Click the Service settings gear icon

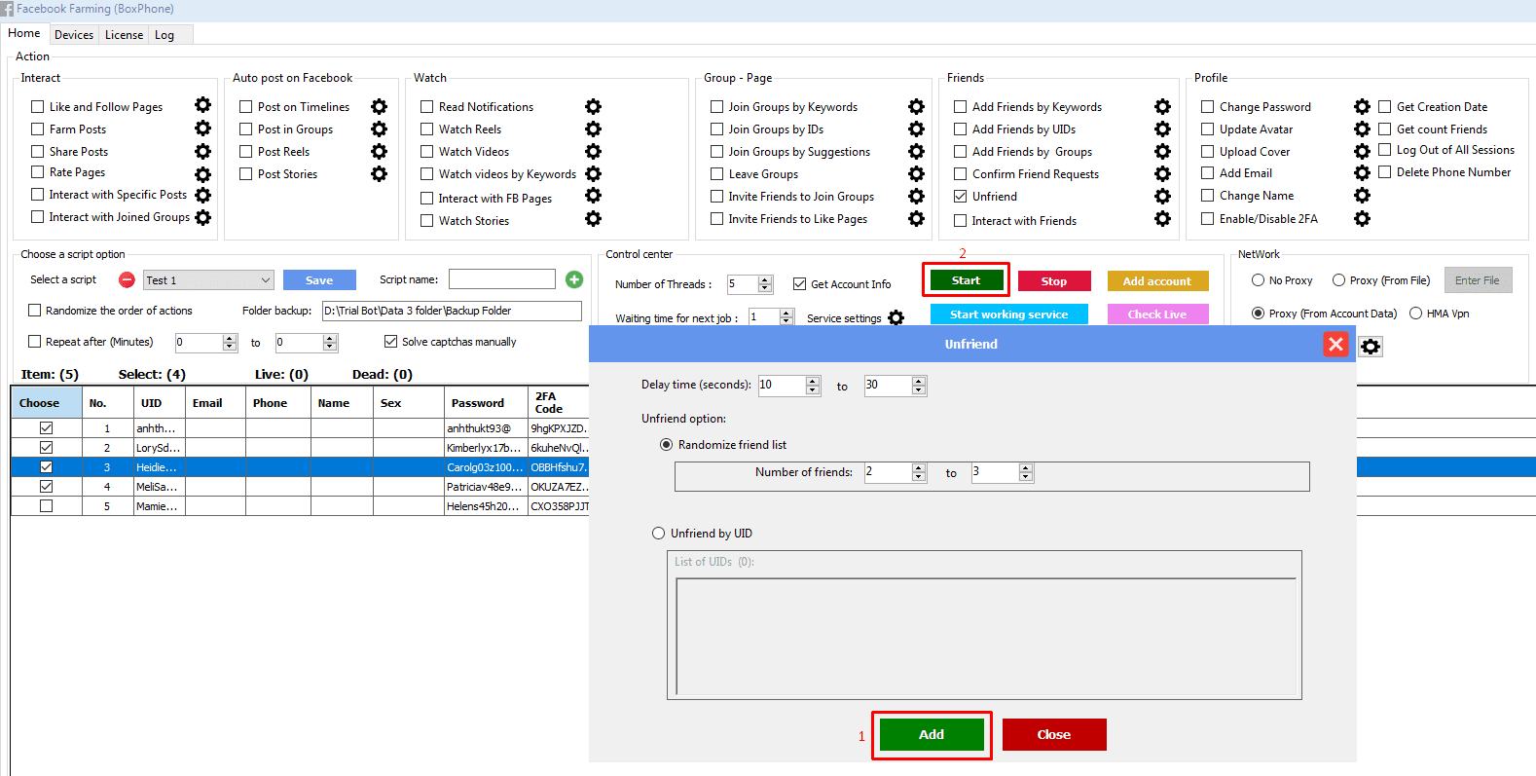coord(896,317)
